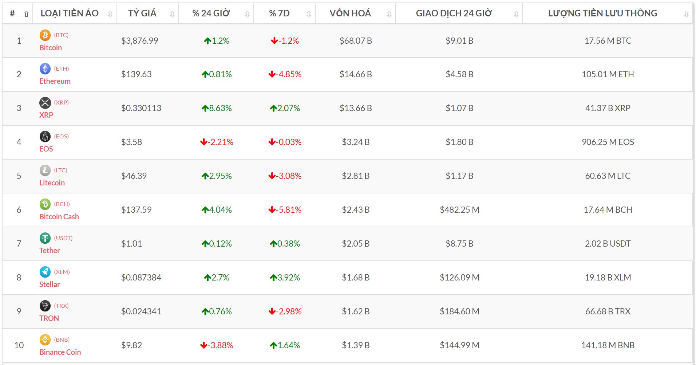Click XRP 24h change 8.63%
The height and width of the screenshot is (365, 696).
tap(217, 108)
